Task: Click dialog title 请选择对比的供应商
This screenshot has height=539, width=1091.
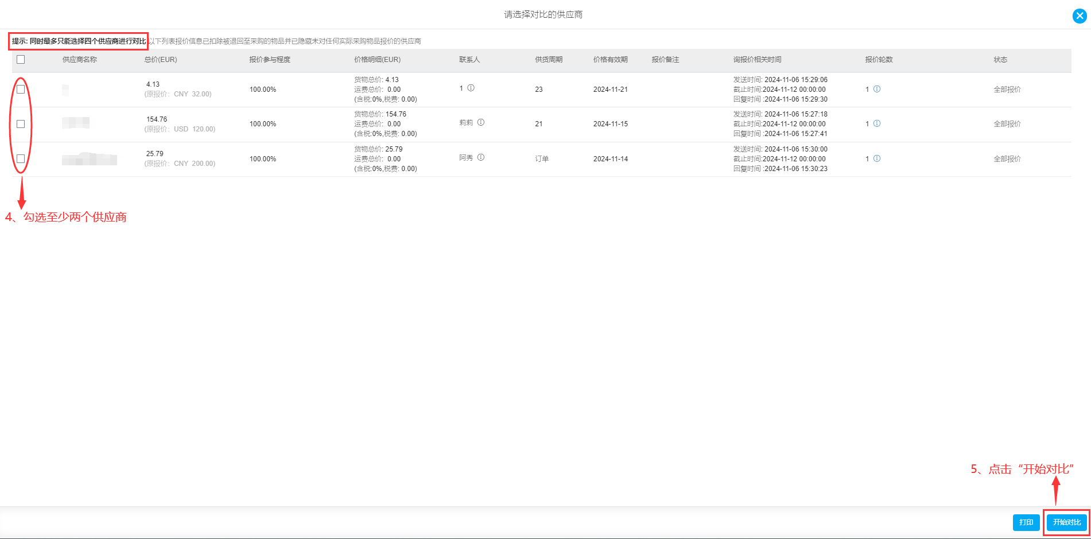Action: 543,14
